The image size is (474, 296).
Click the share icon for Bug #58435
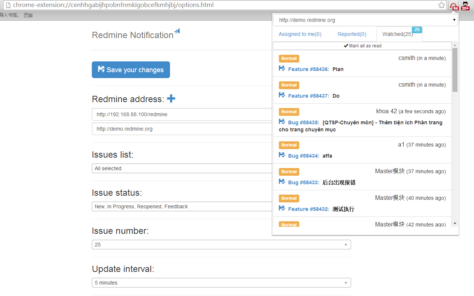(282, 122)
